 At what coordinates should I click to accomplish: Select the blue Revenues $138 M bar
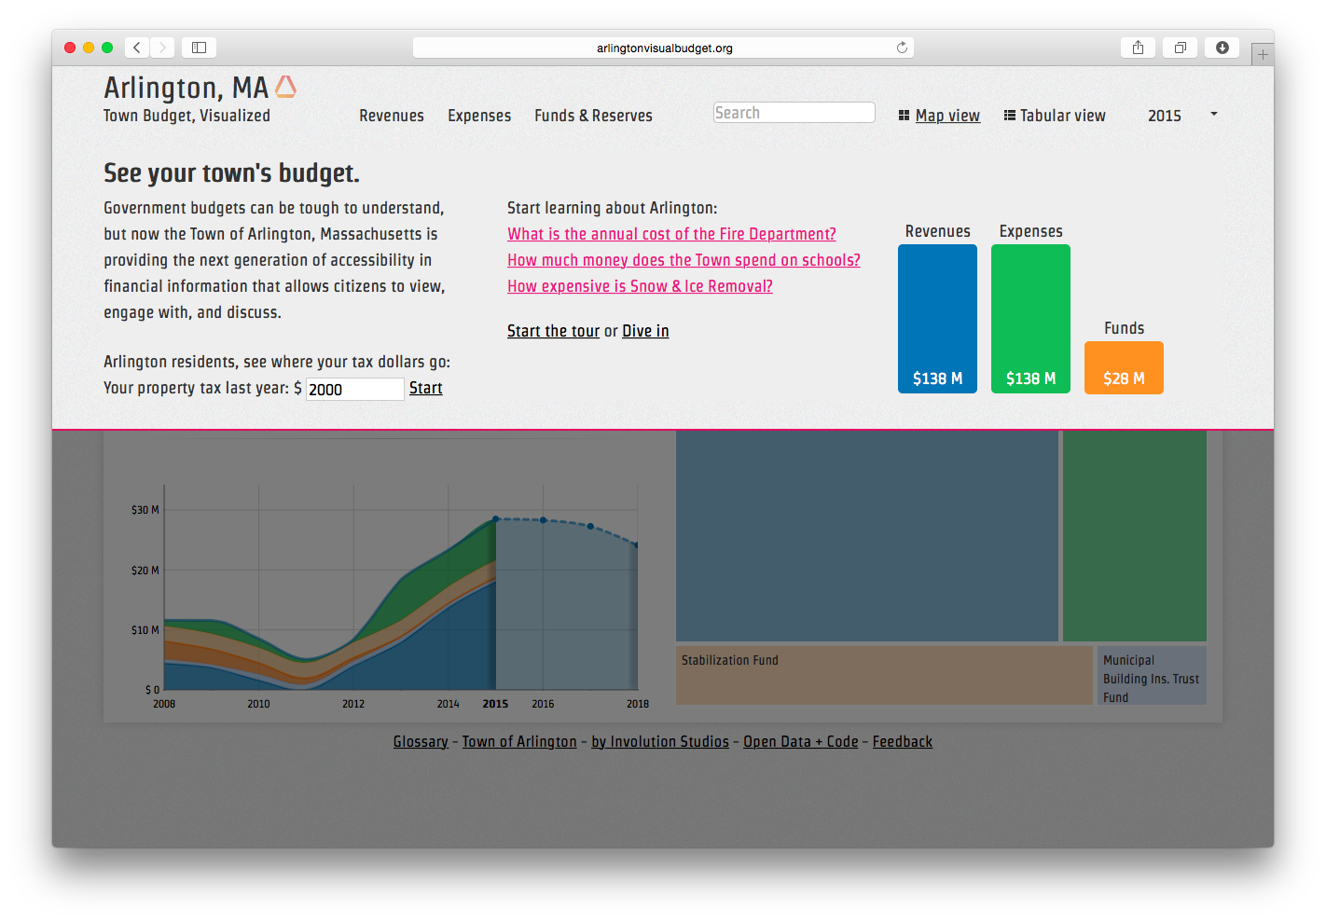(x=937, y=319)
